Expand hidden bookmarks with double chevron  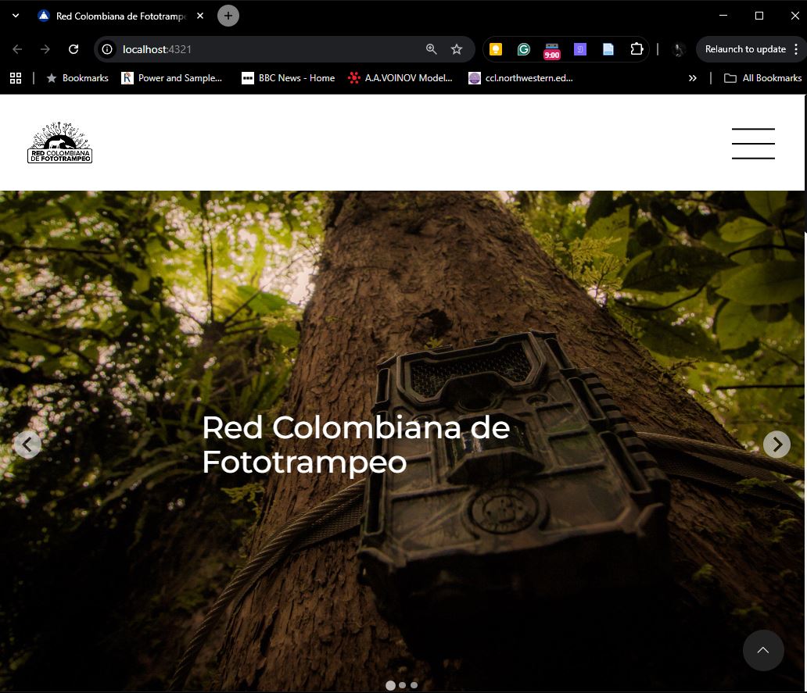click(x=693, y=78)
